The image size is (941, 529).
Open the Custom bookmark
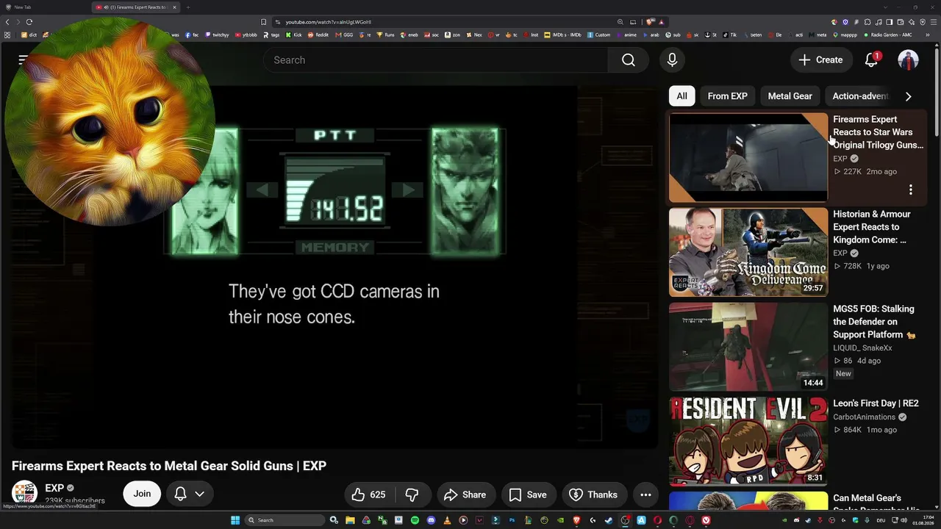[x=598, y=35]
